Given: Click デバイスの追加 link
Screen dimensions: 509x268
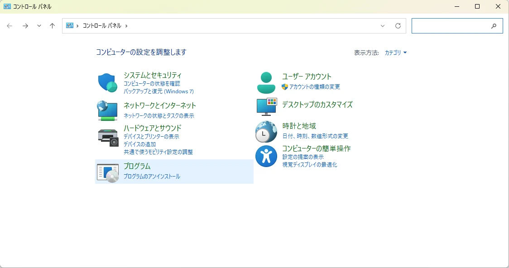Looking at the screenshot, I should point(139,144).
